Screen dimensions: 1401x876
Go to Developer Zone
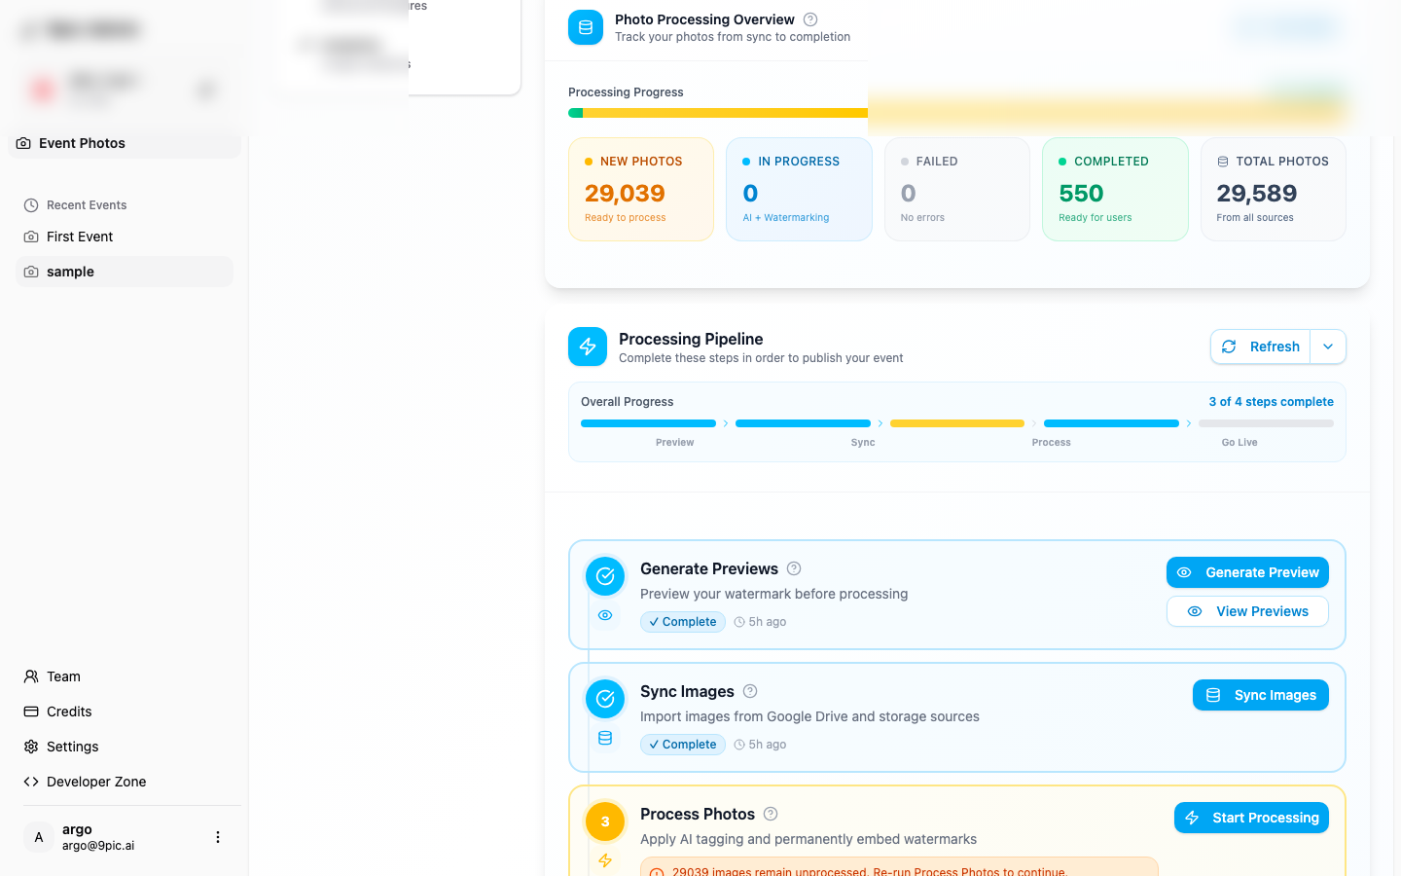click(x=95, y=782)
